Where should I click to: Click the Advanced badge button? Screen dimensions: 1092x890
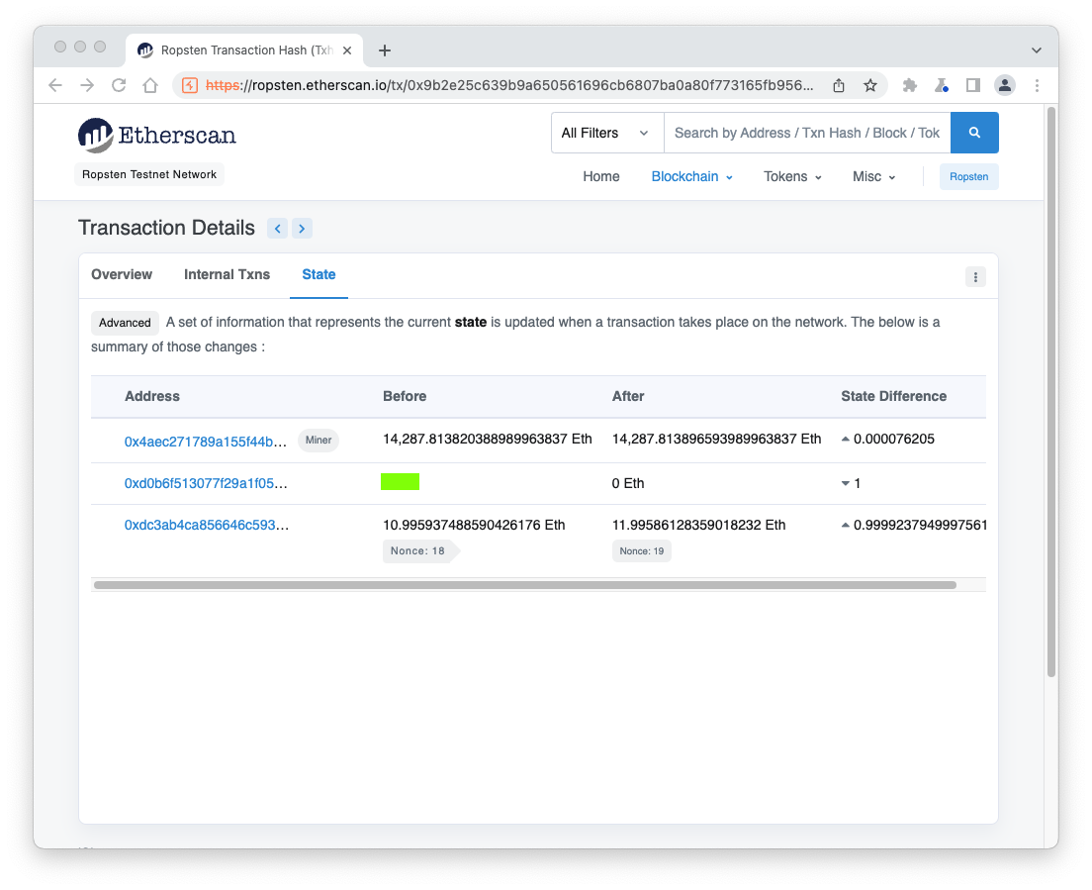click(x=125, y=323)
